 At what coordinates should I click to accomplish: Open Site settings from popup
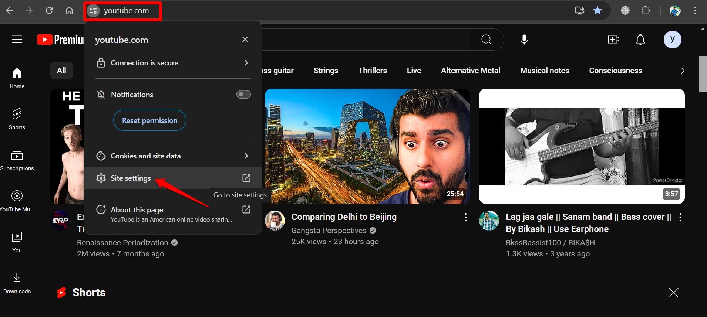(x=173, y=178)
